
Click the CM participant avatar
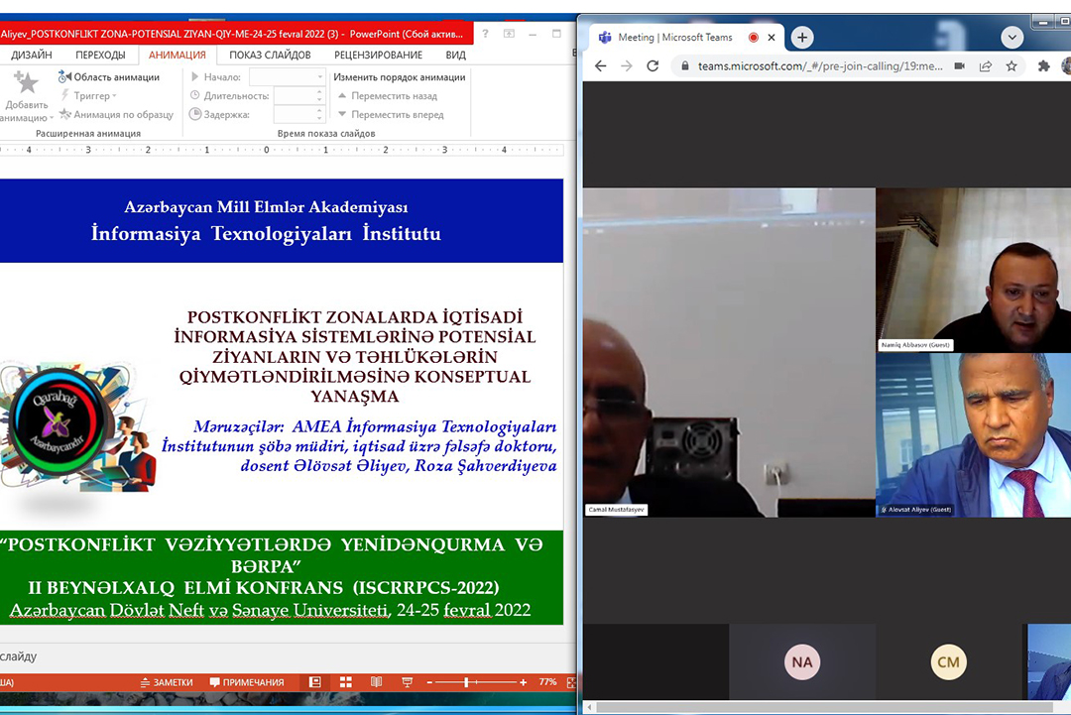pyautogui.click(x=949, y=662)
